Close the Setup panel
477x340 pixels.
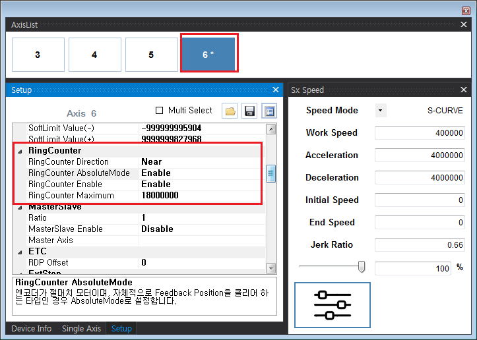[x=276, y=90]
